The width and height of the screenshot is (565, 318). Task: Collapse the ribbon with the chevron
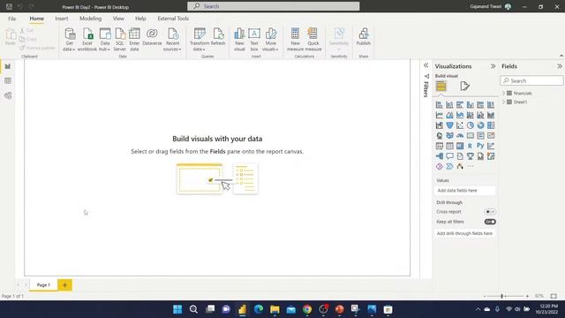coord(561,56)
